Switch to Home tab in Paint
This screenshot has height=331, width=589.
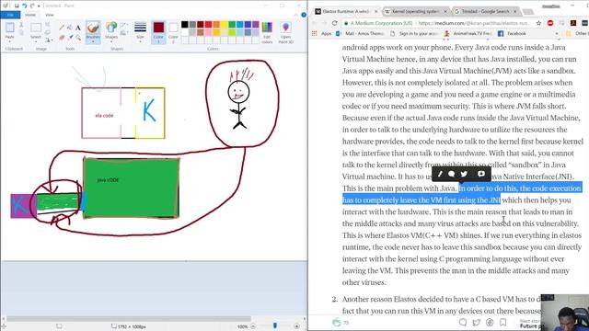coord(30,15)
